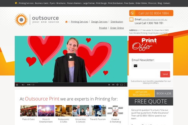Click the Email Newsletter input field

[x=151, y=66]
